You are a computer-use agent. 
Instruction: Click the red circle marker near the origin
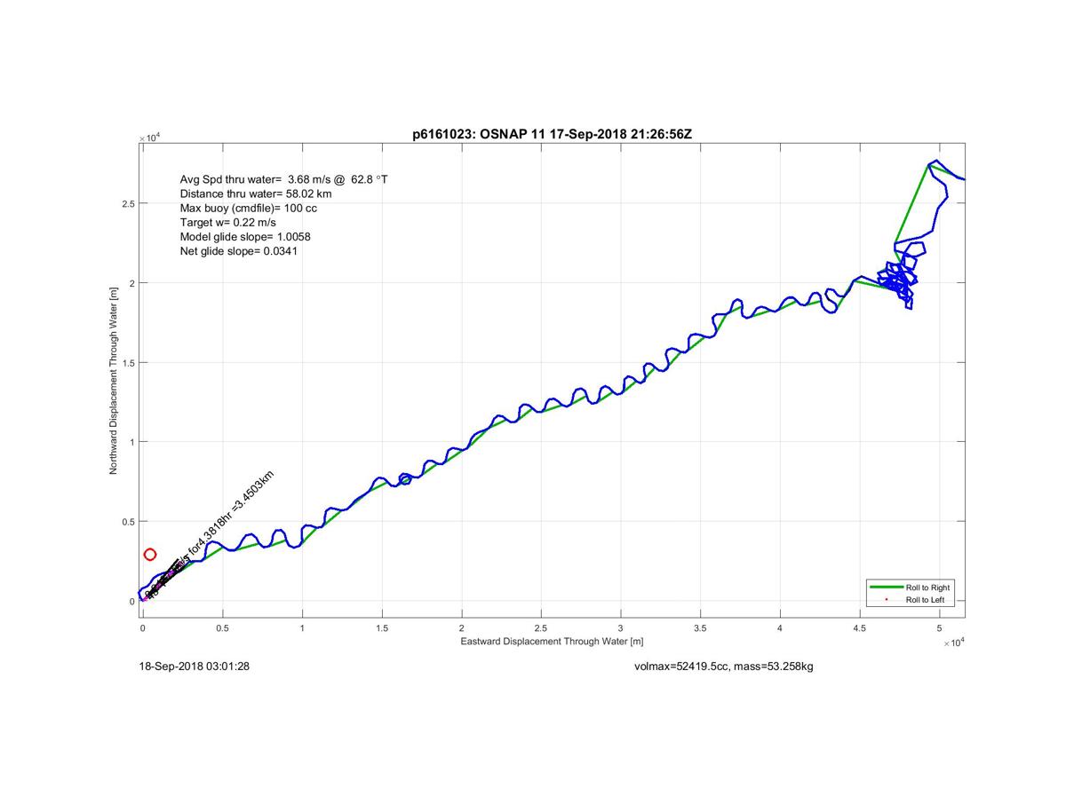pyautogui.click(x=150, y=555)
